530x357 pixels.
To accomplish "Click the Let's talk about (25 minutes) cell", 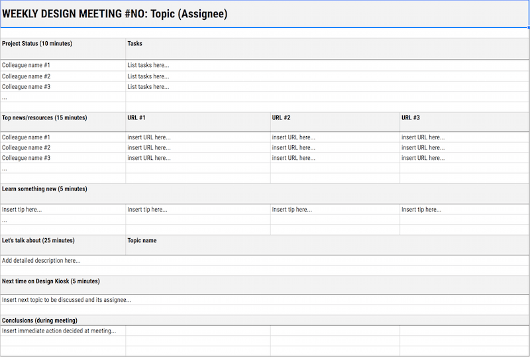I will point(38,240).
